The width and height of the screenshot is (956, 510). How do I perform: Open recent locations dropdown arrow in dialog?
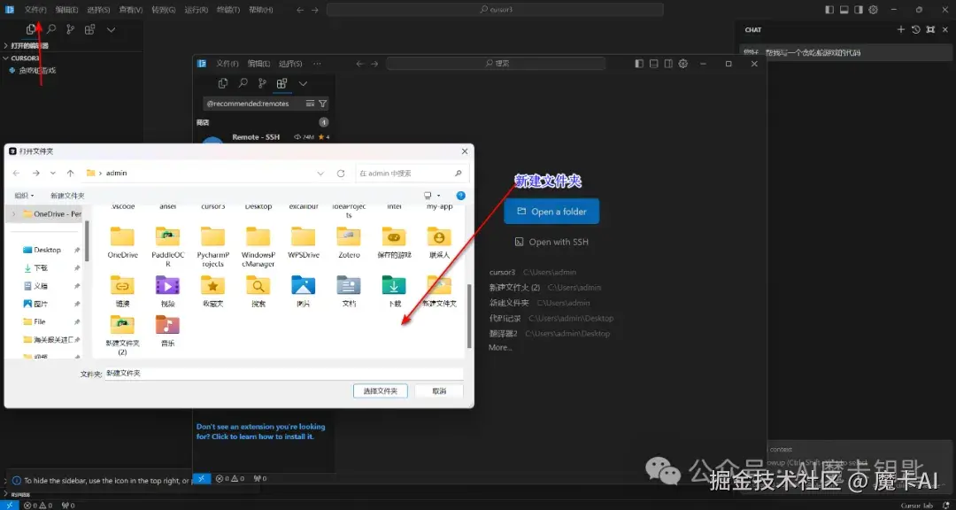click(53, 174)
